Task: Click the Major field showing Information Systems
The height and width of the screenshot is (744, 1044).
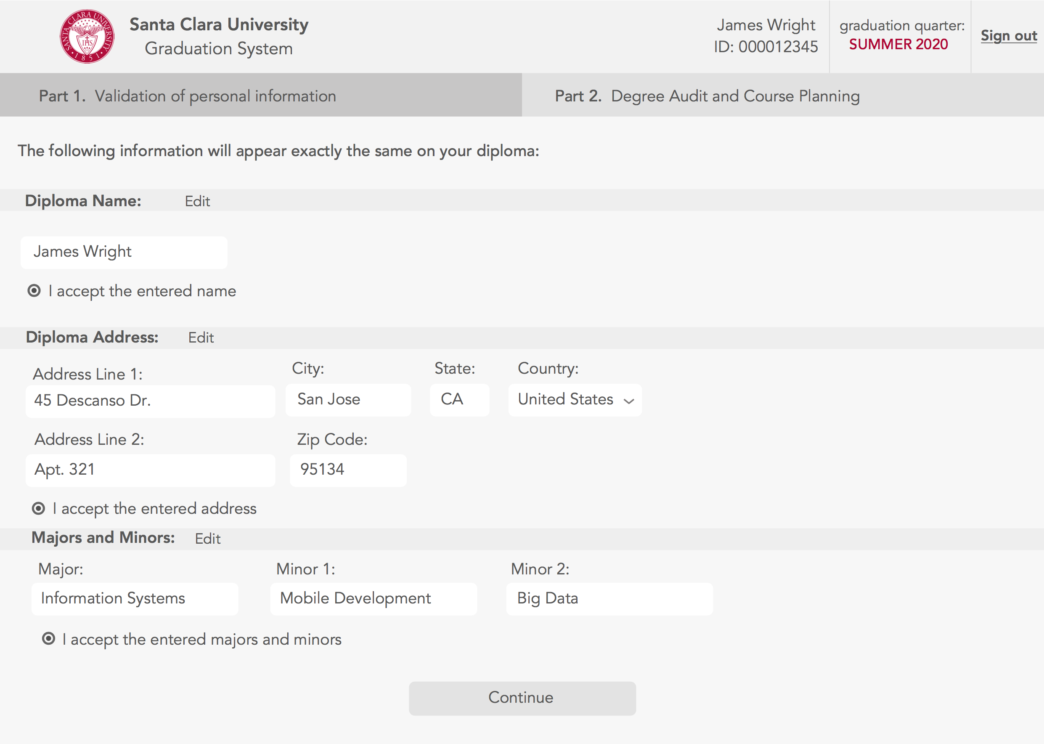Action: [135, 598]
